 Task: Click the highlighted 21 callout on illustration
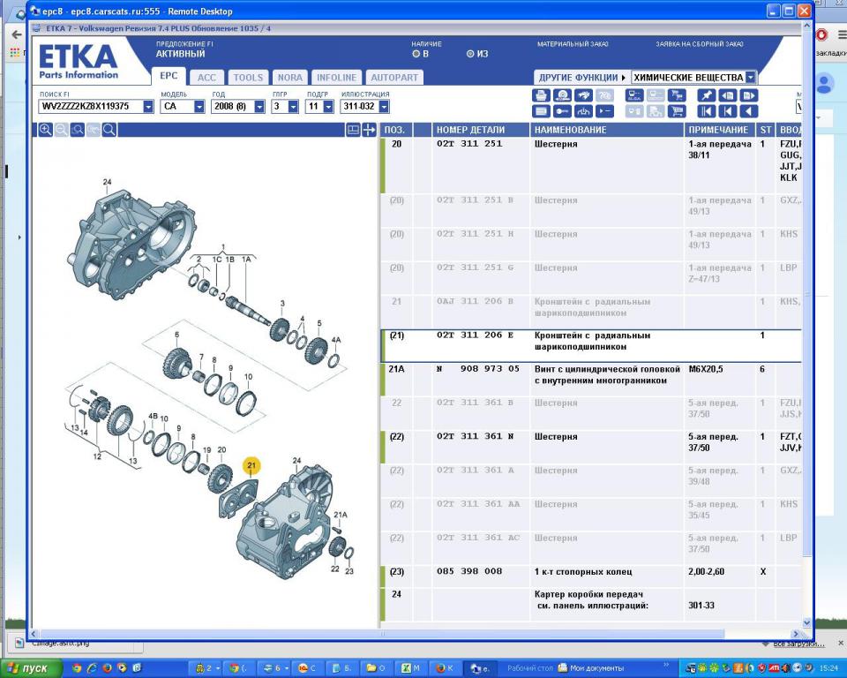pos(251,465)
